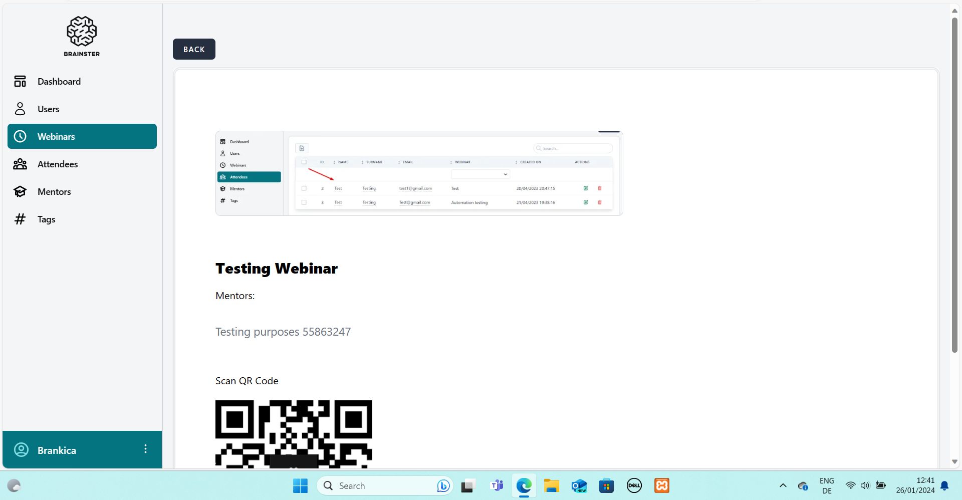
Task: Click the Attendees group icon
Action: pyautogui.click(x=20, y=164)
